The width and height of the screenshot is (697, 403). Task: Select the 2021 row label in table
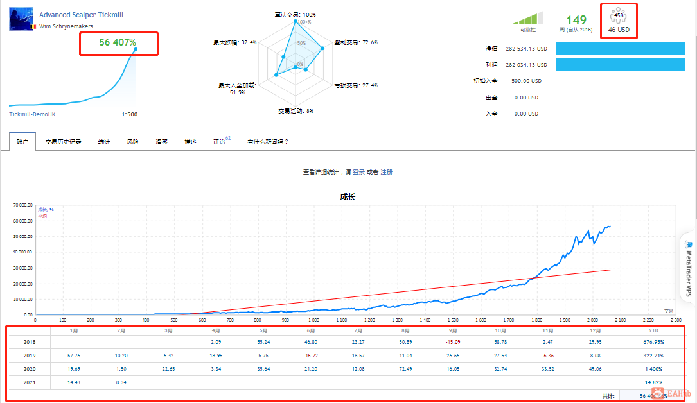pos(30,382)
